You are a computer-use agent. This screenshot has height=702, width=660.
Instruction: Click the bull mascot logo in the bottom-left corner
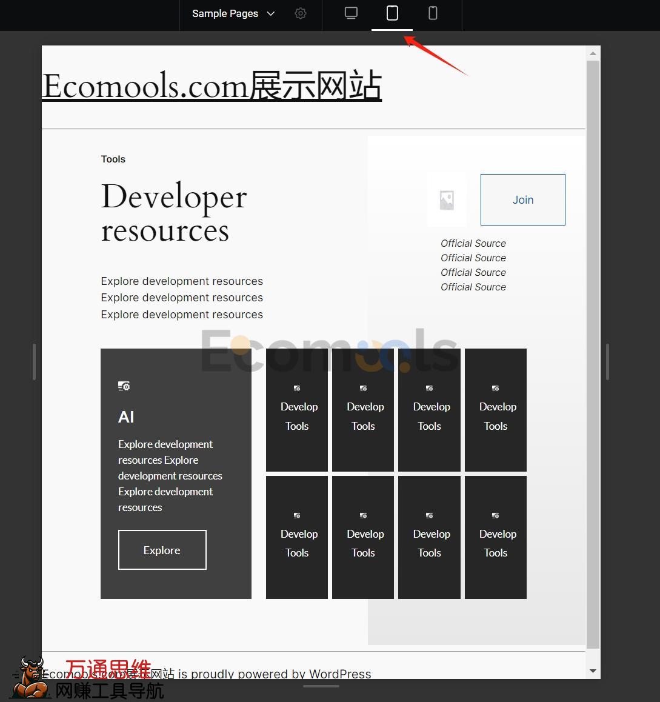(32, 676)
